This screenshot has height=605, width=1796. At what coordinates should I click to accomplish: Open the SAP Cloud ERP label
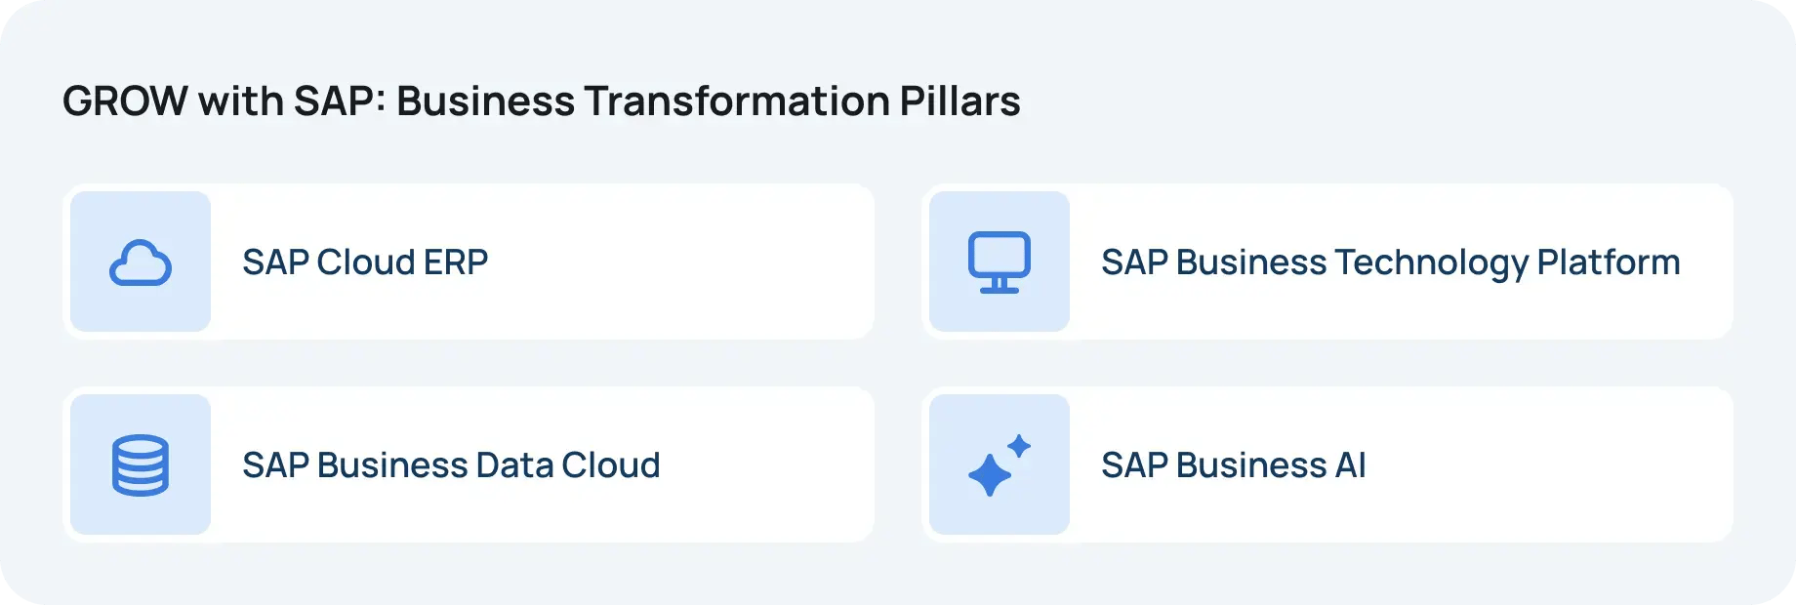pyautogui.click(x=365, y=262)
